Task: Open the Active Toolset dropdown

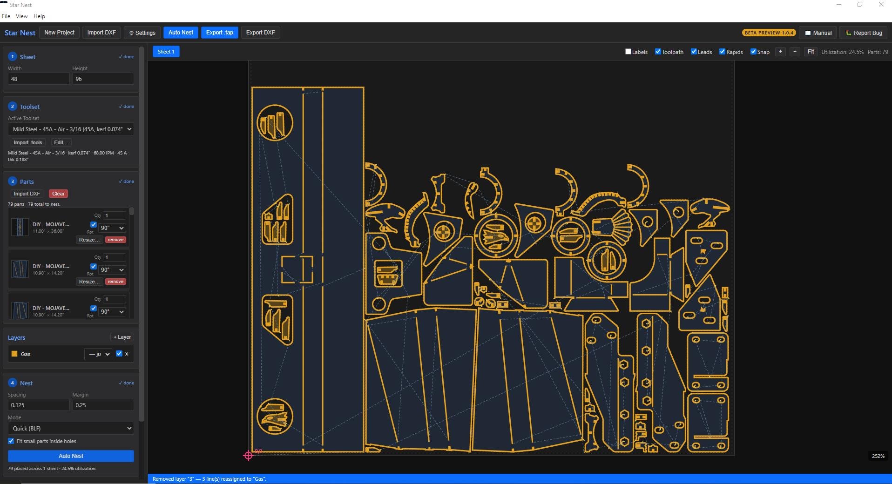Action: tap(71, 129)
